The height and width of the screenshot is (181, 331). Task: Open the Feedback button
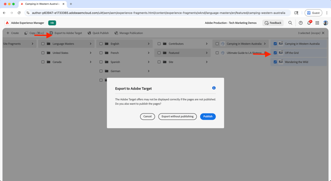273,23
